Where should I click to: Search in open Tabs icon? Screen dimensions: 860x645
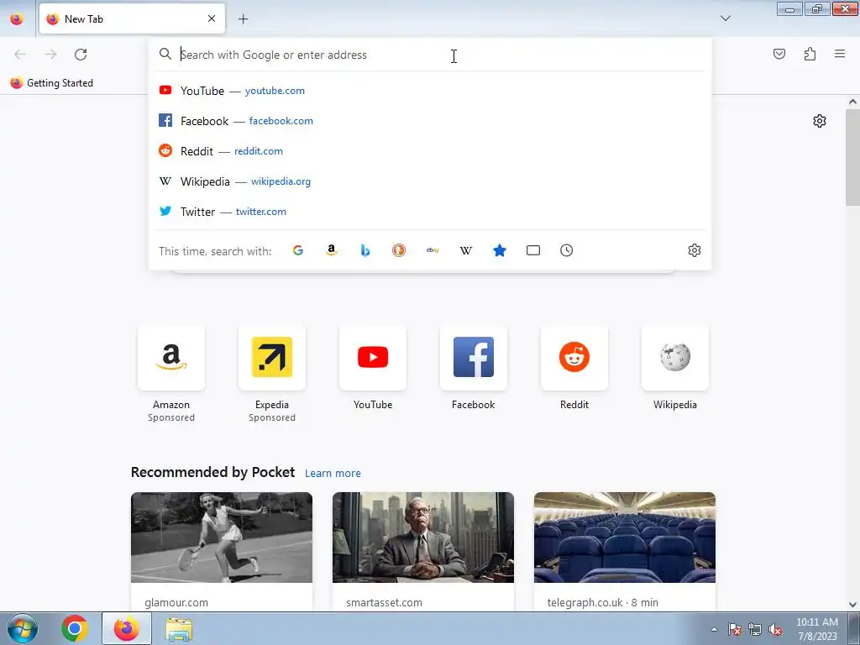click(x=533, y=250)
